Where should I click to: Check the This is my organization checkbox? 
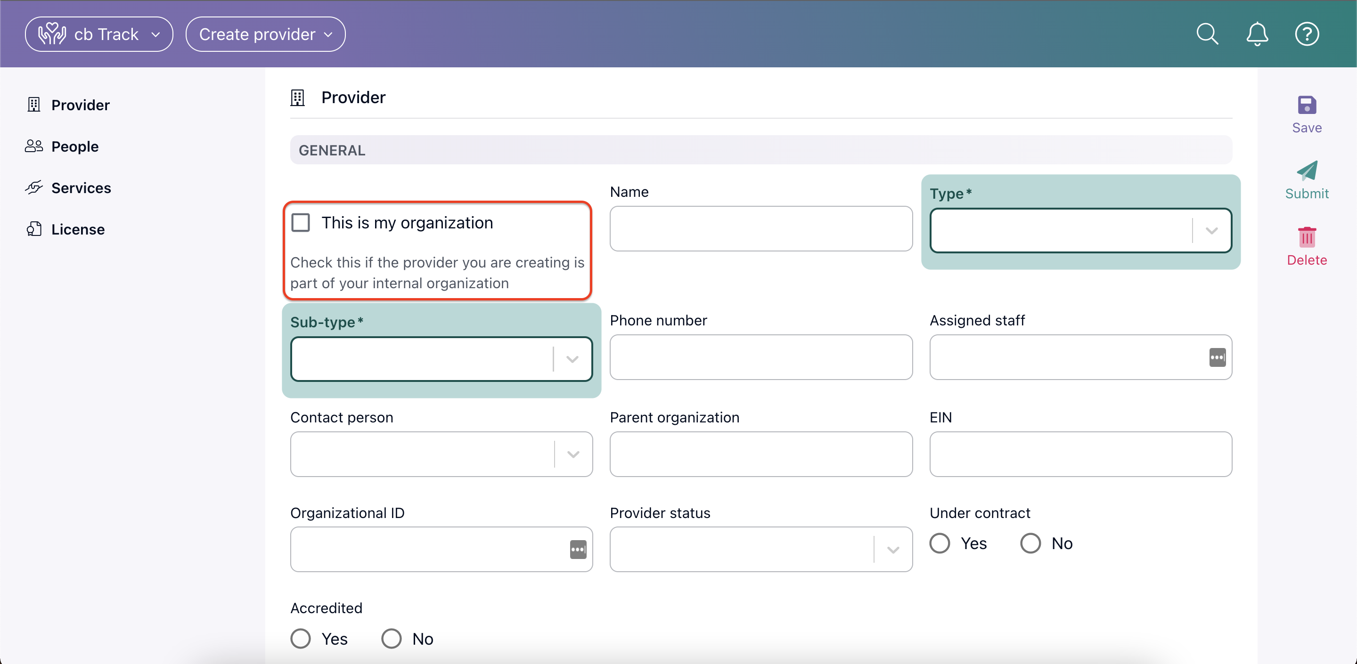pyautogui.click(x=301, y=223)
